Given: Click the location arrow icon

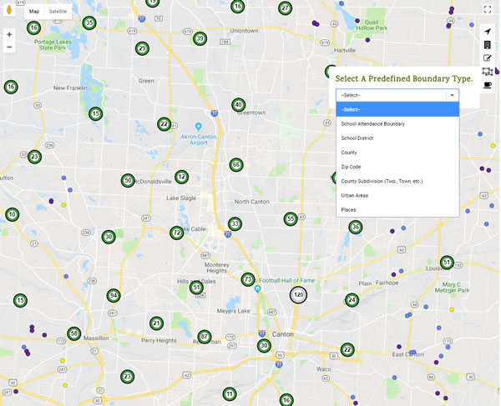Looking at the screenshot, I should [488, 32].
